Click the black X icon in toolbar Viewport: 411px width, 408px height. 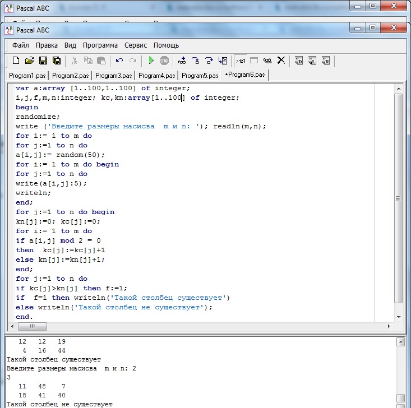point(281,61)
